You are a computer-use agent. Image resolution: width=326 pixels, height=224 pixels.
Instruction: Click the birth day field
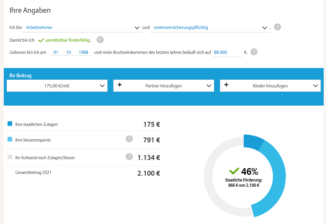tap(56, 52)
